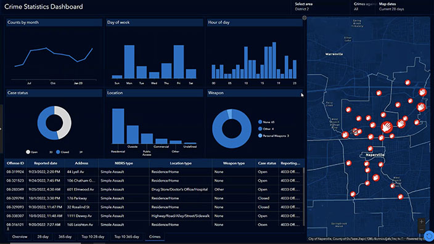The image size is (434, 244).
Task: Toggle the Closed legend item in Case status
Action: (x=62, y=152)
